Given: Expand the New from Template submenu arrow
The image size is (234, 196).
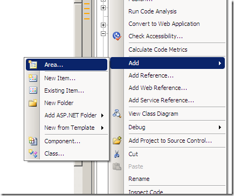Looking at the screenshot, I should [x=102, y=128].
